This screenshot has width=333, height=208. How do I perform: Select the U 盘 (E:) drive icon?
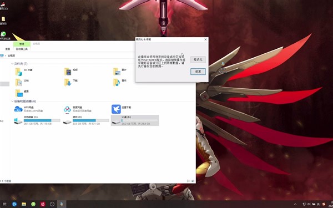[116, 122]
